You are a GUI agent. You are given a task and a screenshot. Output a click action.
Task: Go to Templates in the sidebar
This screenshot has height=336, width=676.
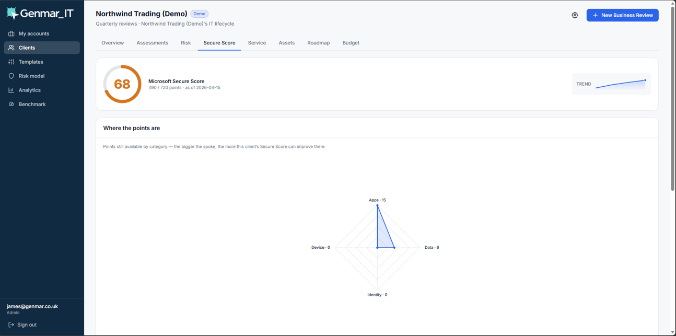coord(42,62)
